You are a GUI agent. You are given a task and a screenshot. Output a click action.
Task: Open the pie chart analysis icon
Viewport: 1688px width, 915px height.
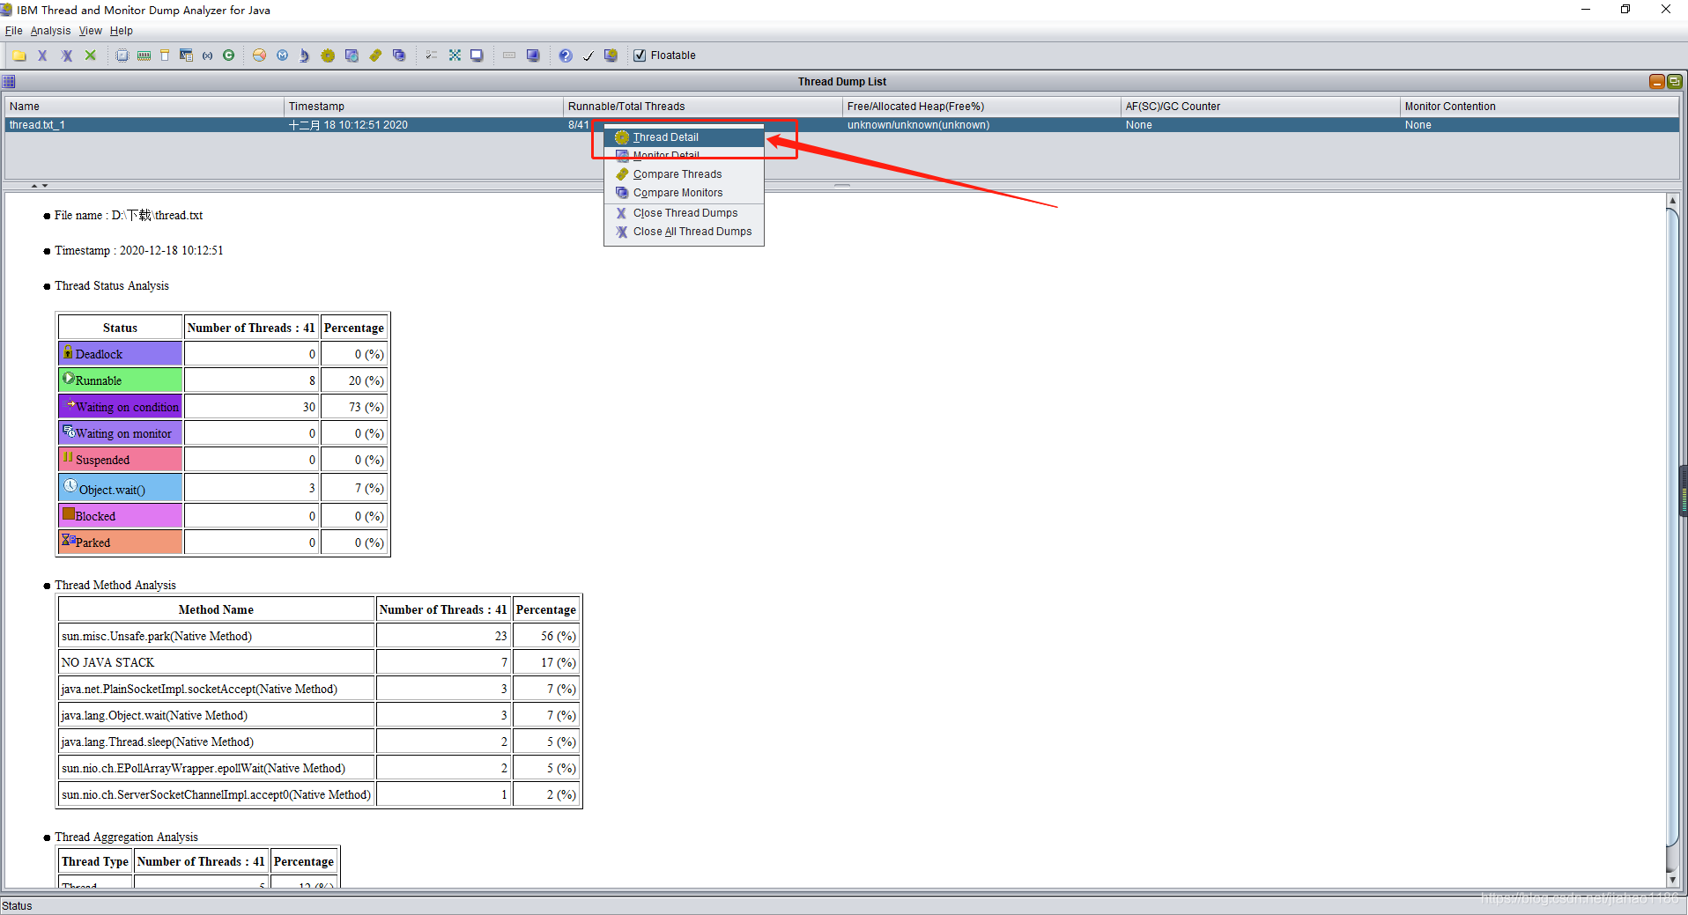[x=259, y=55]
